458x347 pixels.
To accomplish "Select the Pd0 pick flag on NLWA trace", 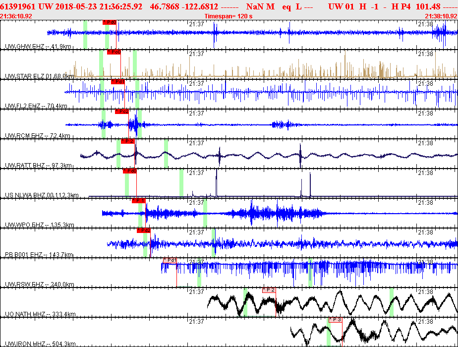I will click(130, 171).
